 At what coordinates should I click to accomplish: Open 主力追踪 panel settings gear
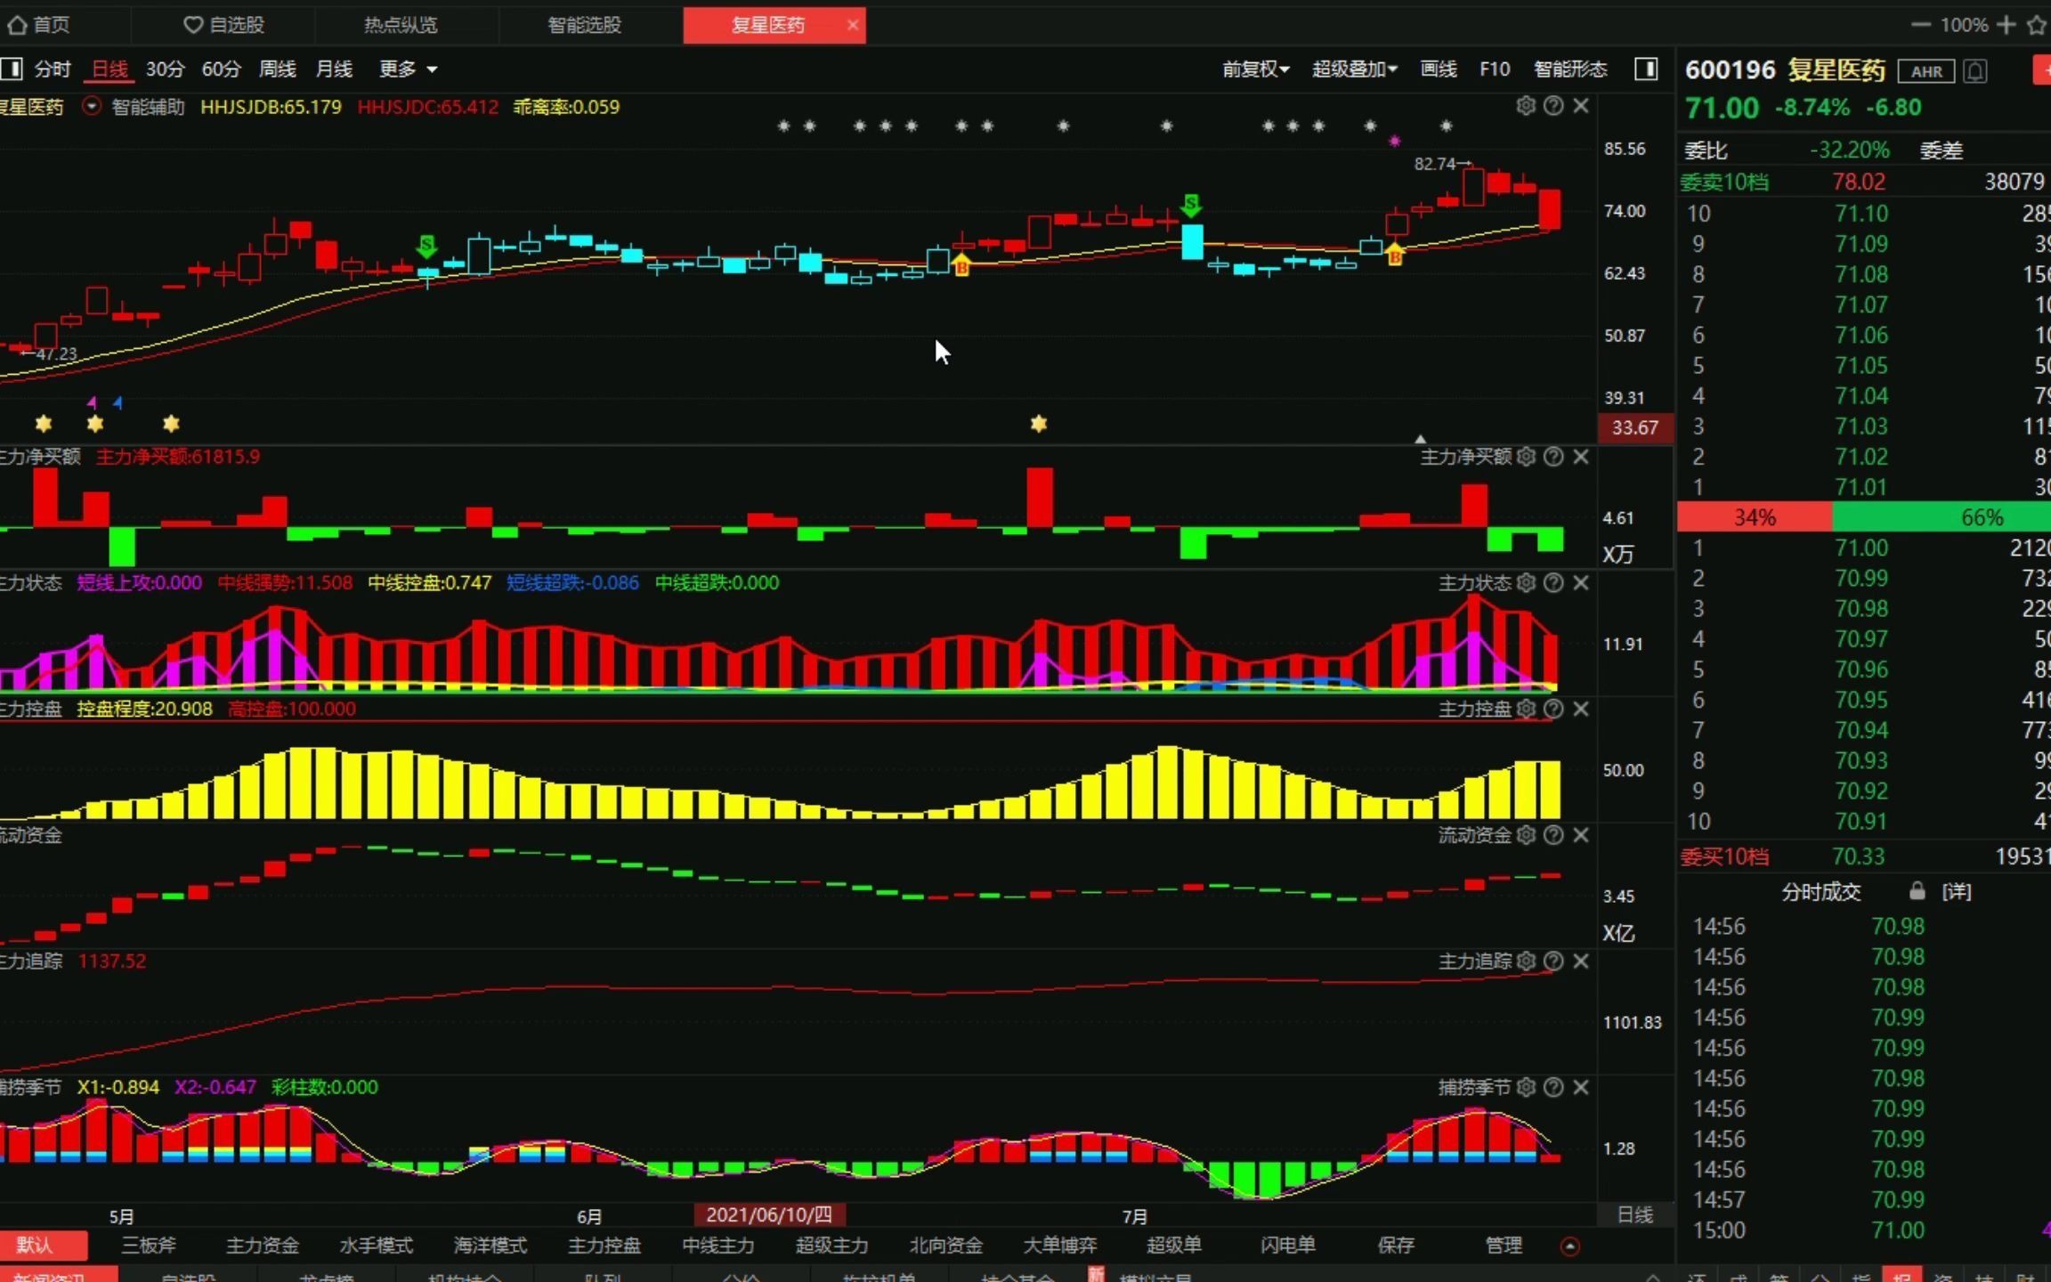click(x=1526, y=961)
